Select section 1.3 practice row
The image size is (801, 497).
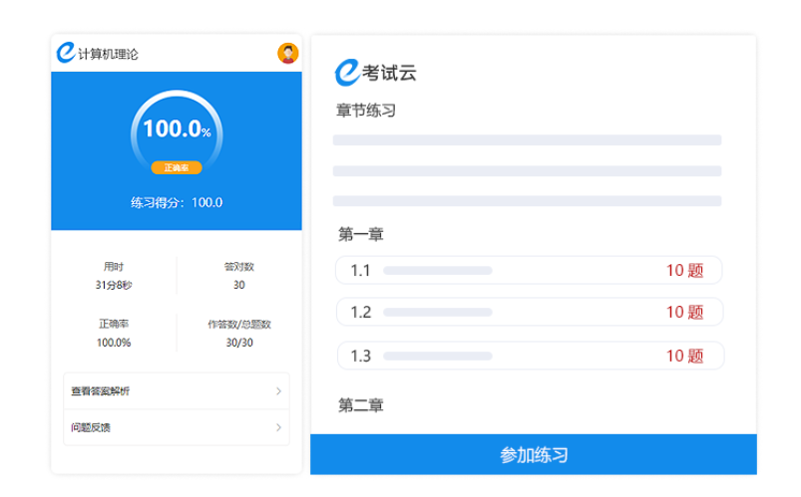coord(529,356)
